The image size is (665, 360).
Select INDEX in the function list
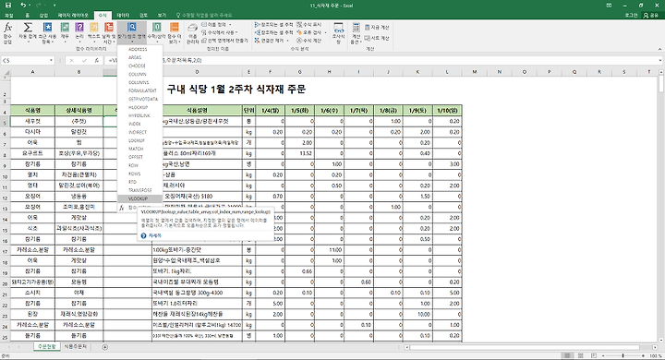tap(139, 124)
